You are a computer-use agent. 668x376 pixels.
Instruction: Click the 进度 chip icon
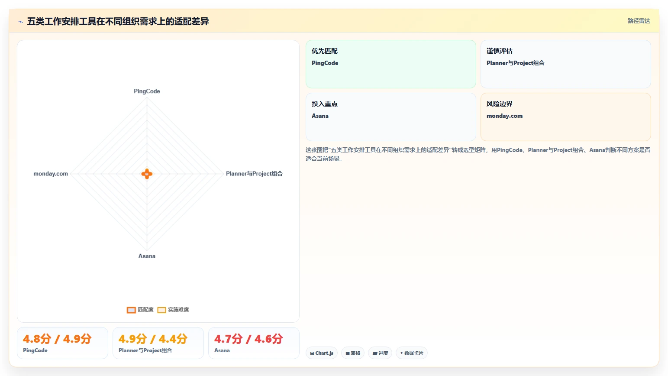click(x=375, y=353)
